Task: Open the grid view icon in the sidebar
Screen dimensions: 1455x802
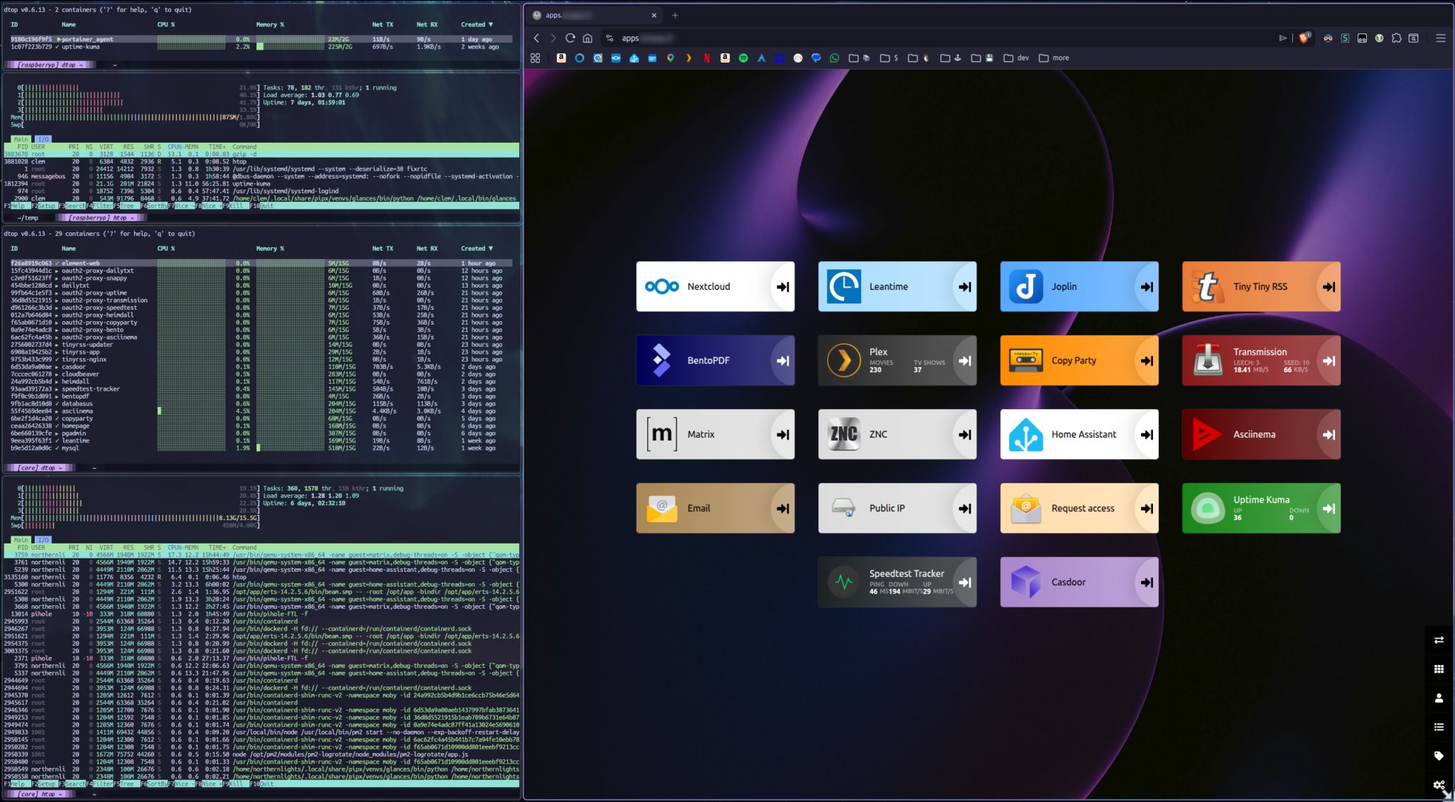Action: click(x=1439, y=668)
